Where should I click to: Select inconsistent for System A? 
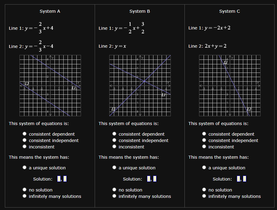24,146
